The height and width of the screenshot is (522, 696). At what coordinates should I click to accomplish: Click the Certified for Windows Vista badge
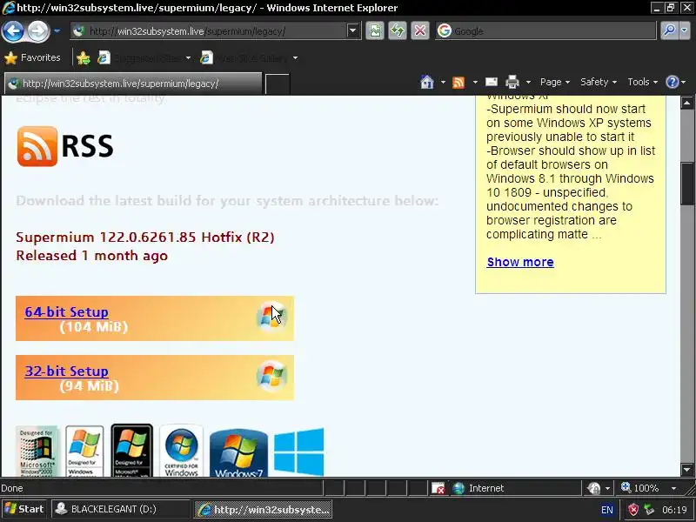pos(181,451)
